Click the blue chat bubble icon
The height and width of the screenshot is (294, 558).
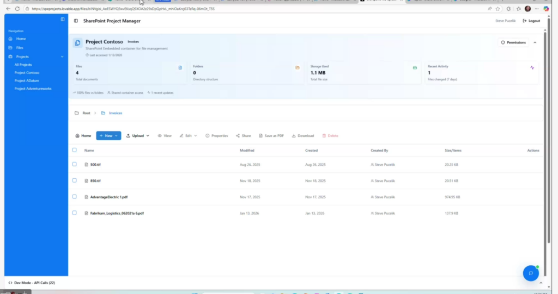click(x=530, y=273)
